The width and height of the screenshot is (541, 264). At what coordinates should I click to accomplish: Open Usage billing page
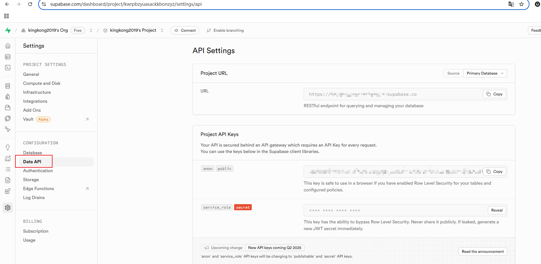(29, 240)
